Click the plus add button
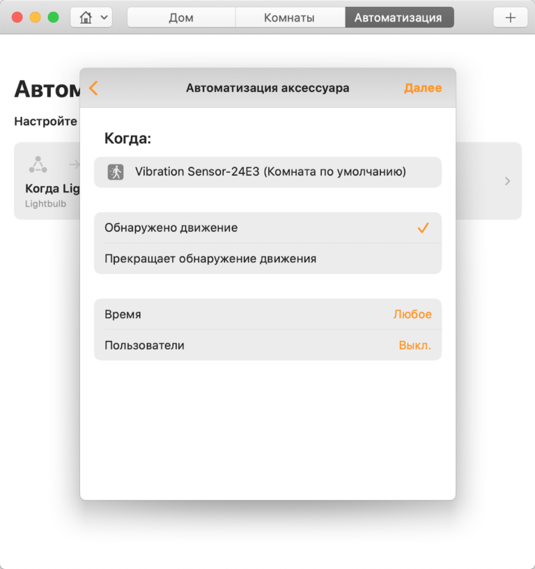535x569 pixels. coord(510,17)
